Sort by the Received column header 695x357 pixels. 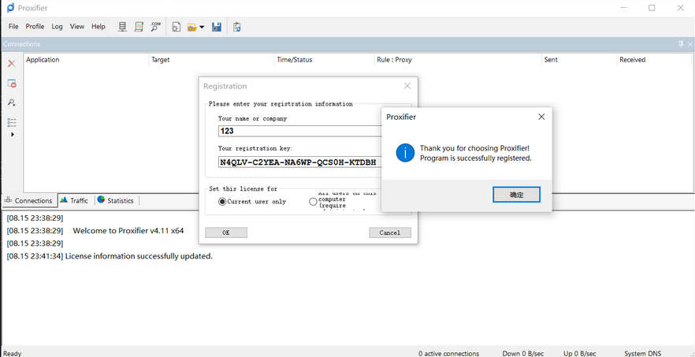point(633,59)
